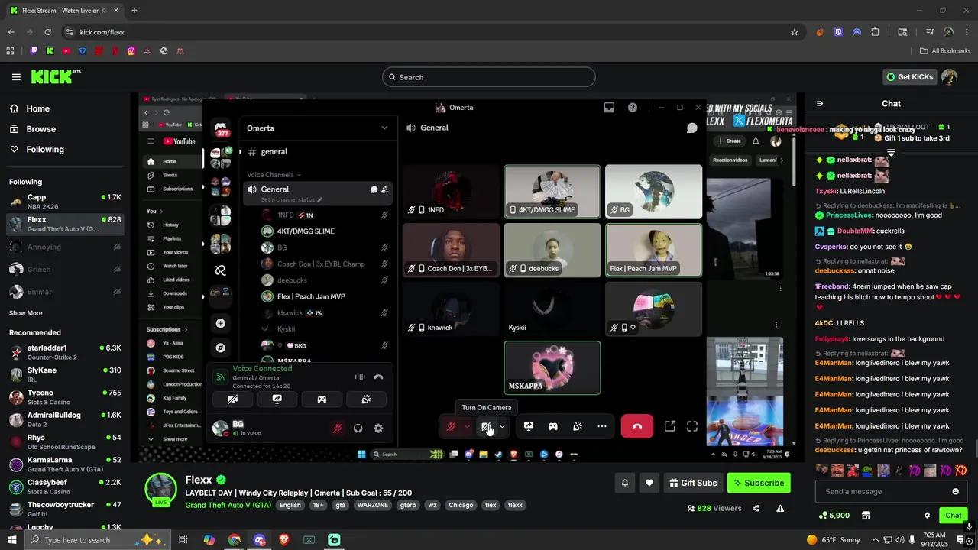This screenshot has height=550, width=978.
Task: Open the Discord chat bubble icon in call header
Action: tap(692, 128)
